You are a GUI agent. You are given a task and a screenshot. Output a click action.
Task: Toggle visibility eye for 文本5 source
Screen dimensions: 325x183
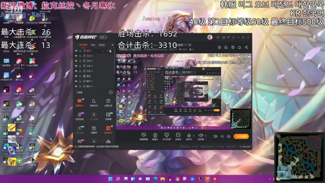[x=76, y=61]
